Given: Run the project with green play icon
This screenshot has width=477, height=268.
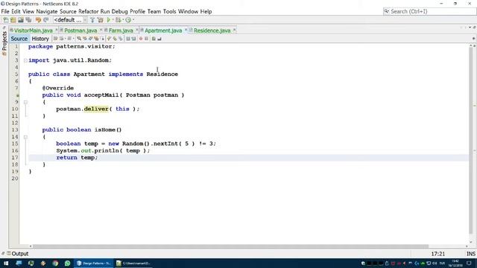Looking at the screenshot, I should [109, 20].
